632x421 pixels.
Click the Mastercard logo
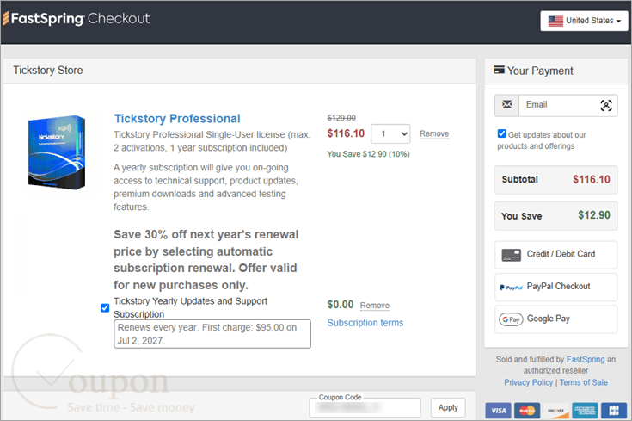coord(527,411)
